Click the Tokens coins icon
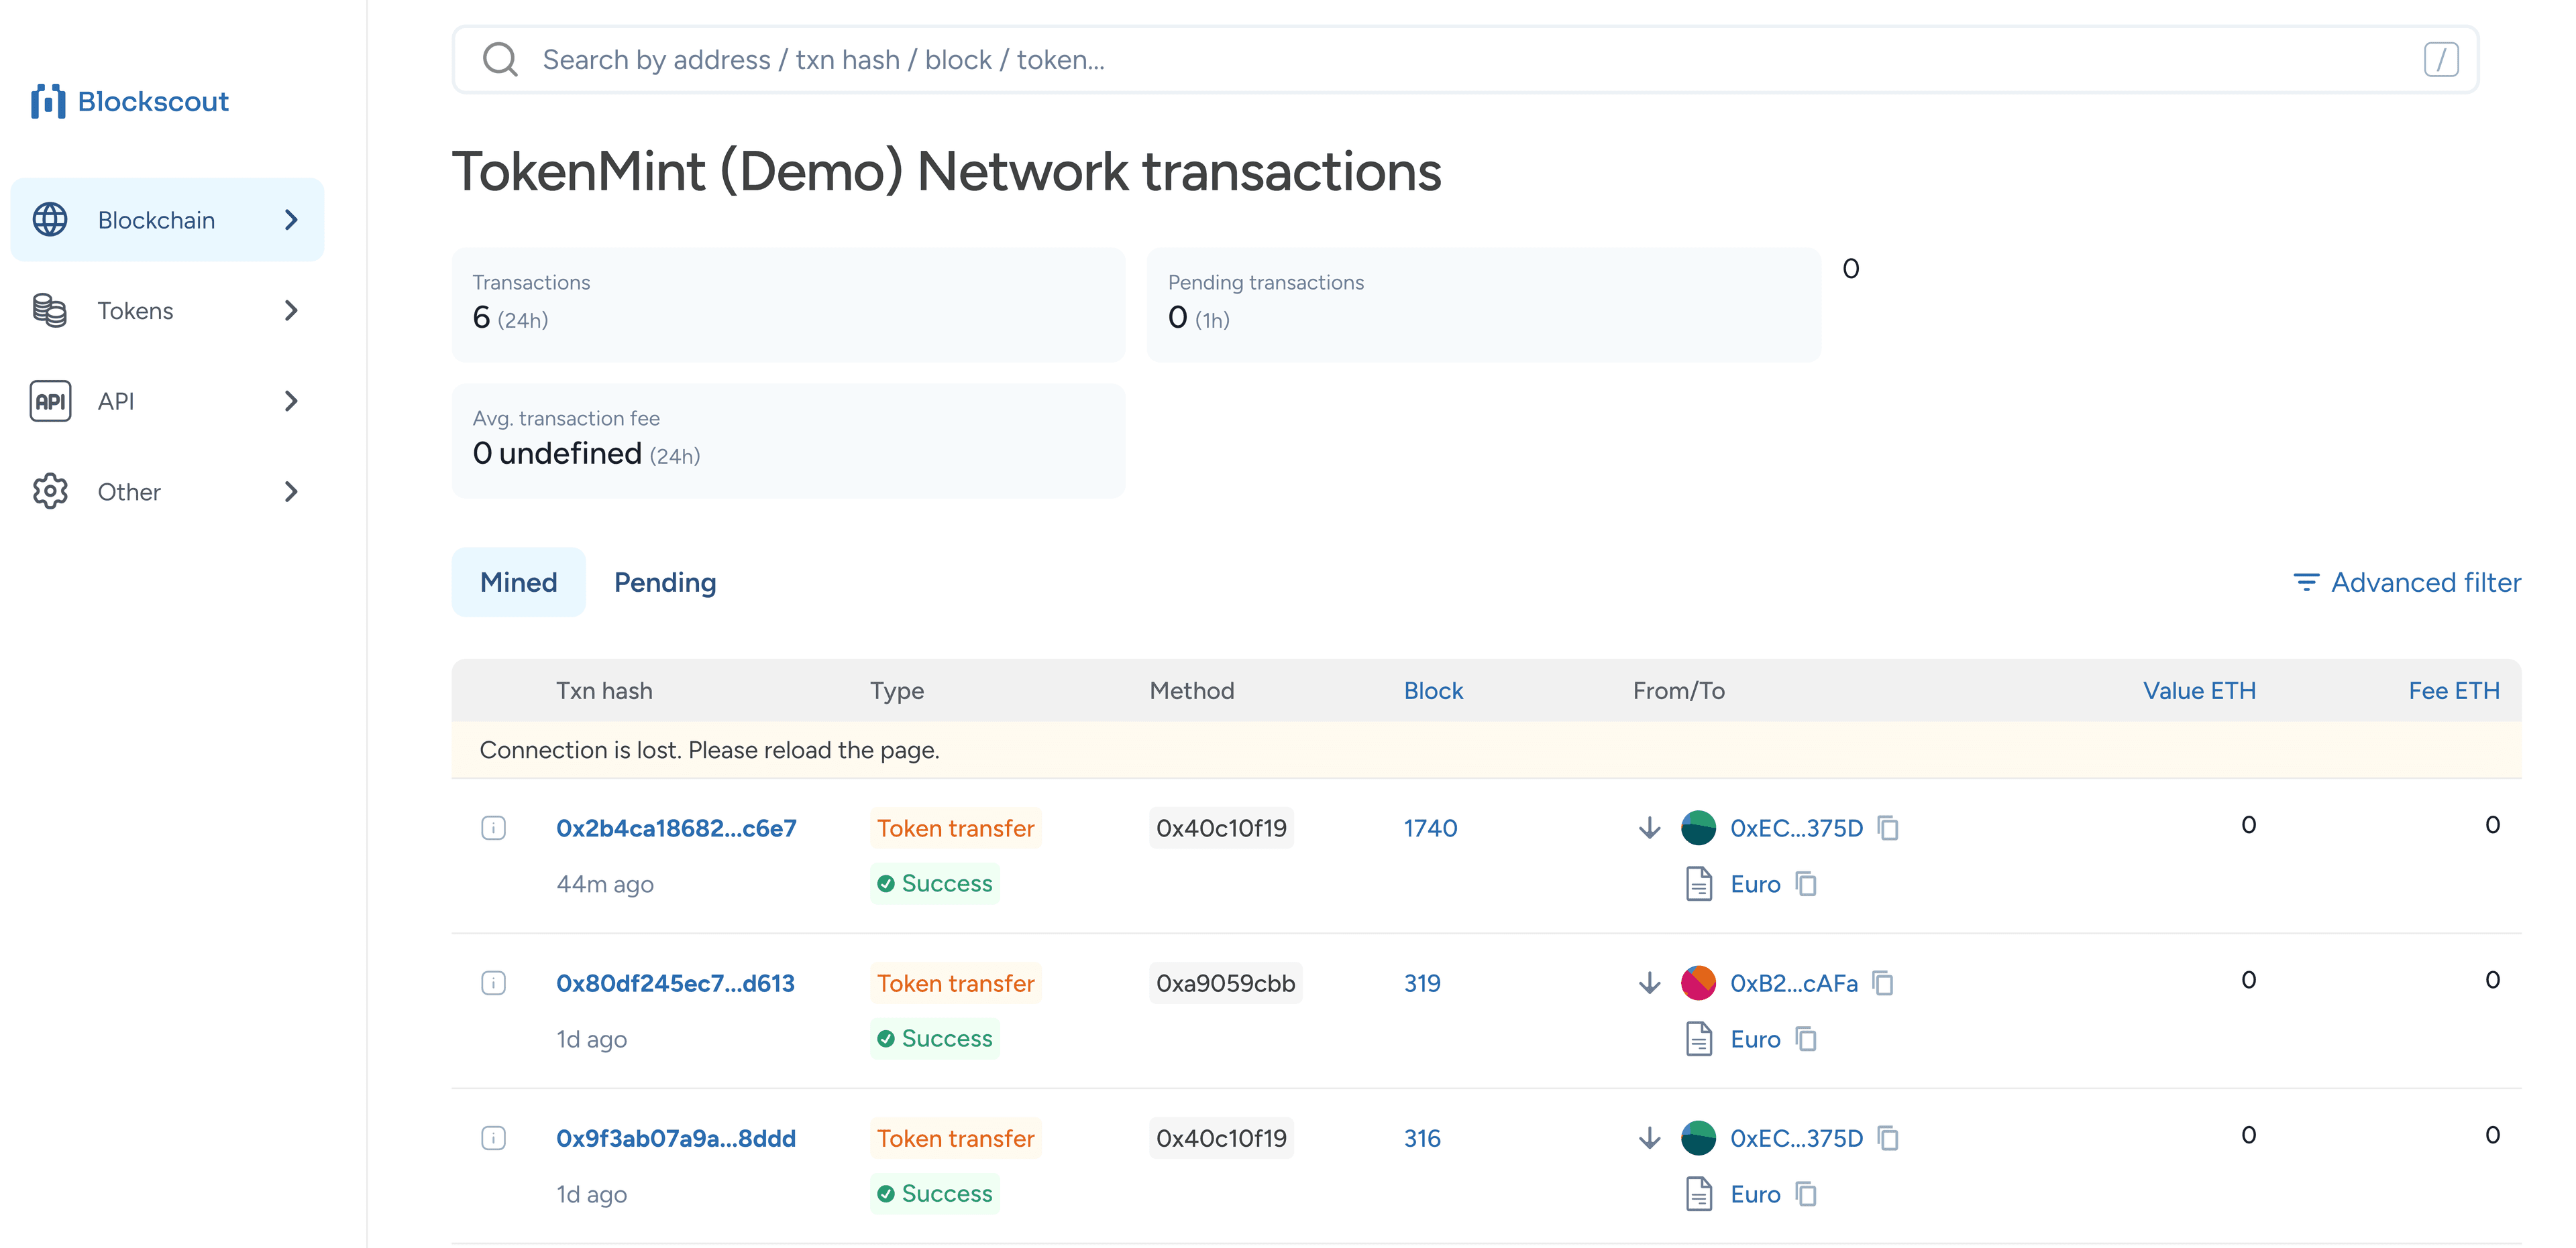 click(x=50, y=311)
